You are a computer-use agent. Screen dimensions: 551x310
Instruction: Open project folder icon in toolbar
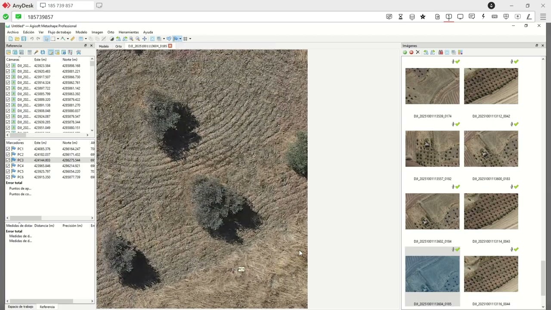[17, 39]
